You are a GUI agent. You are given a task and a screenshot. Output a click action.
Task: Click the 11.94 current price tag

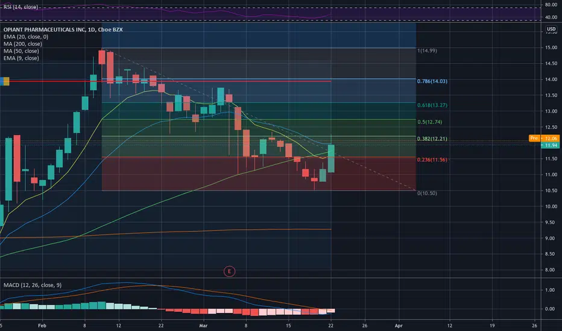click(x=551, y=145)
